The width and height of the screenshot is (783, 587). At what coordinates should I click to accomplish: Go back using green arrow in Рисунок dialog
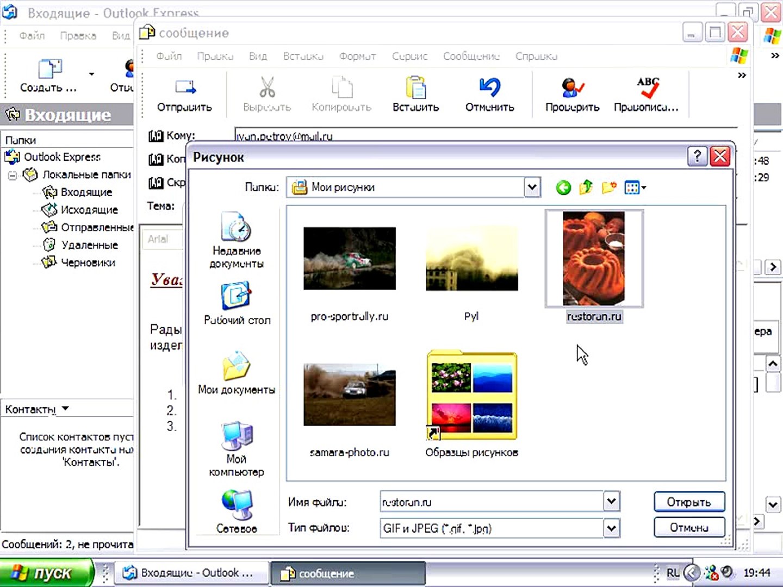pyautogui.click(x=563, y=188)
